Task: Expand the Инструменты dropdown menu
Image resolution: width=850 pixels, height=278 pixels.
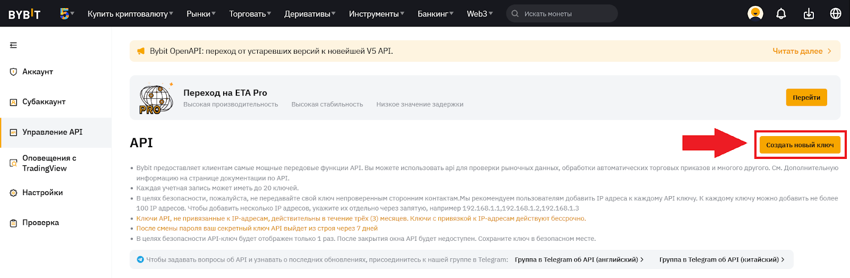Action: tap(376, 14)
